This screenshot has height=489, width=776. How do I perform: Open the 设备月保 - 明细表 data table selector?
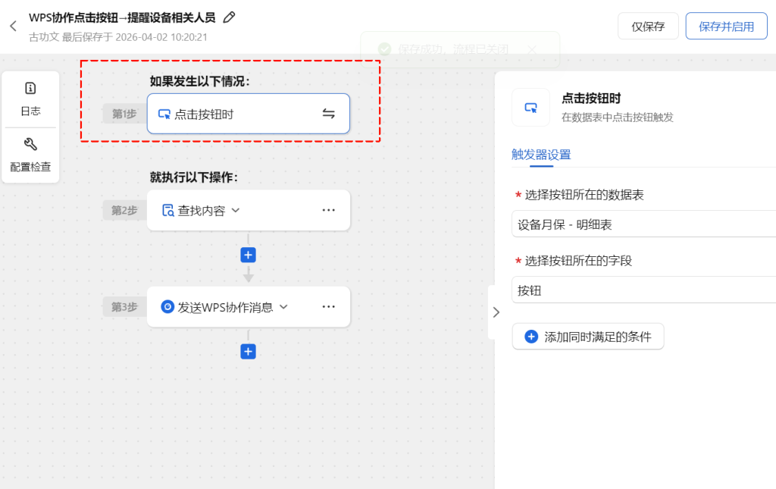click(643, 224)
